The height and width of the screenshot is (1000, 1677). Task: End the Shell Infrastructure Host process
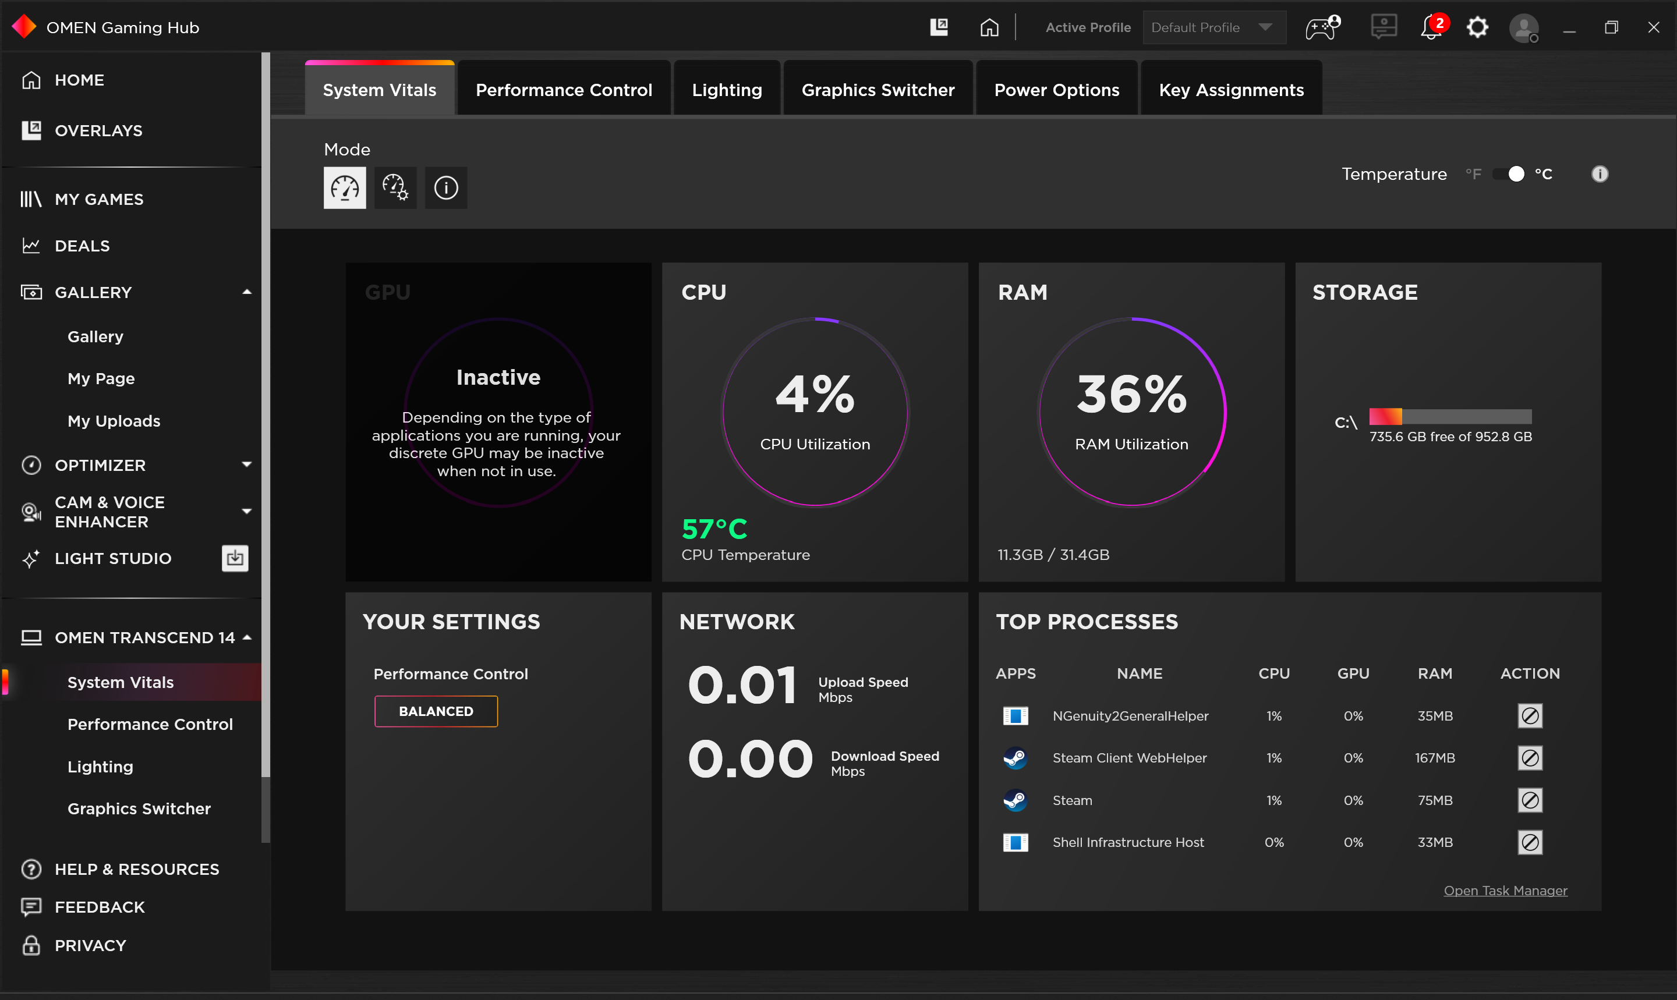click(x=1529, y=842)
